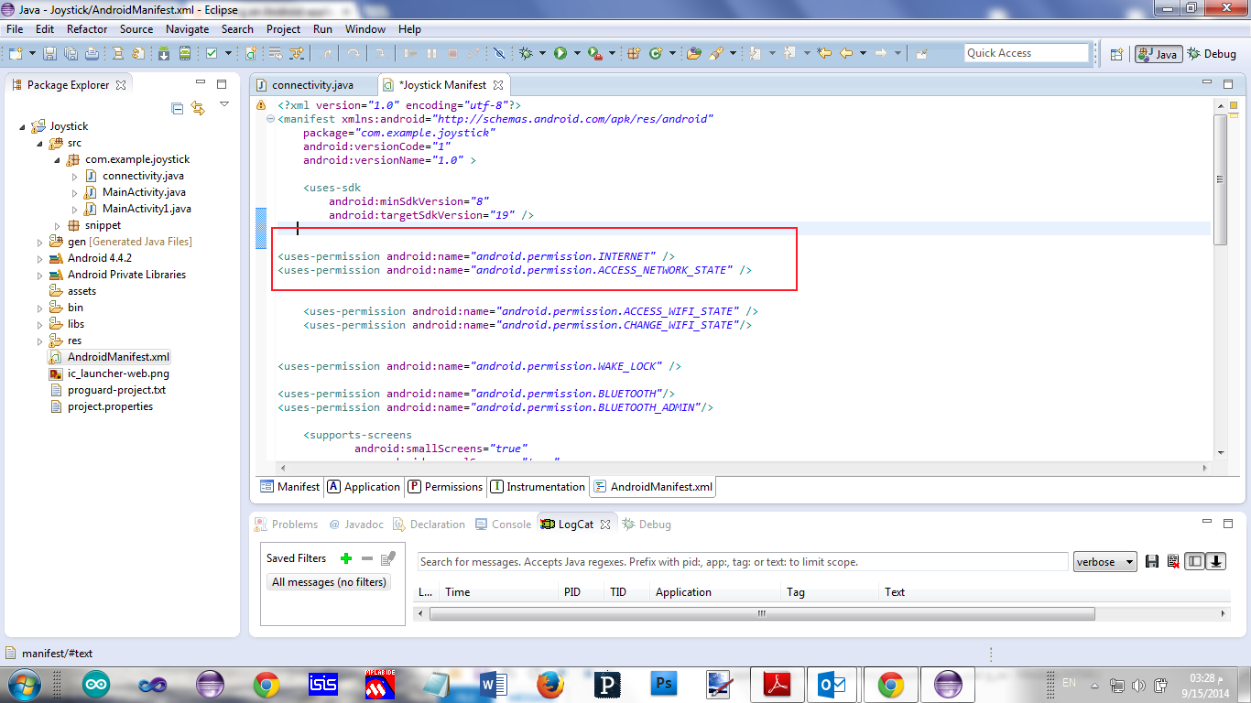The image size is (1251, 703).
Task: Start a Debug session from the toolbar
Action: (526, 53)
